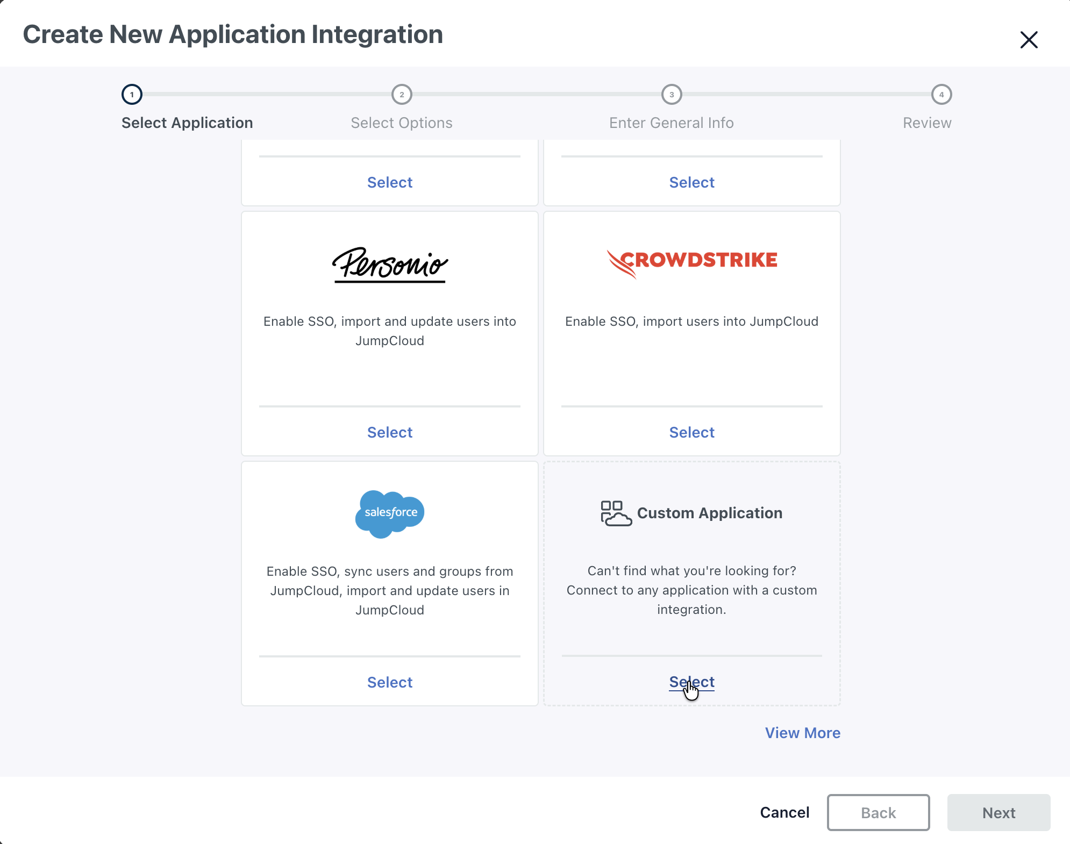Jump to the Review step label
The height and width of the screenshot is (844, 1070).
click(x=926, y=123)
